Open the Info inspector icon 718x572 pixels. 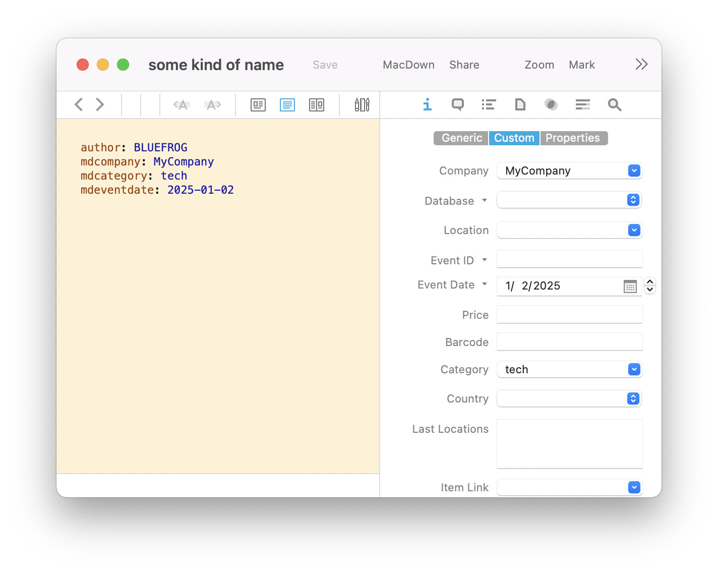pos(428,104)
